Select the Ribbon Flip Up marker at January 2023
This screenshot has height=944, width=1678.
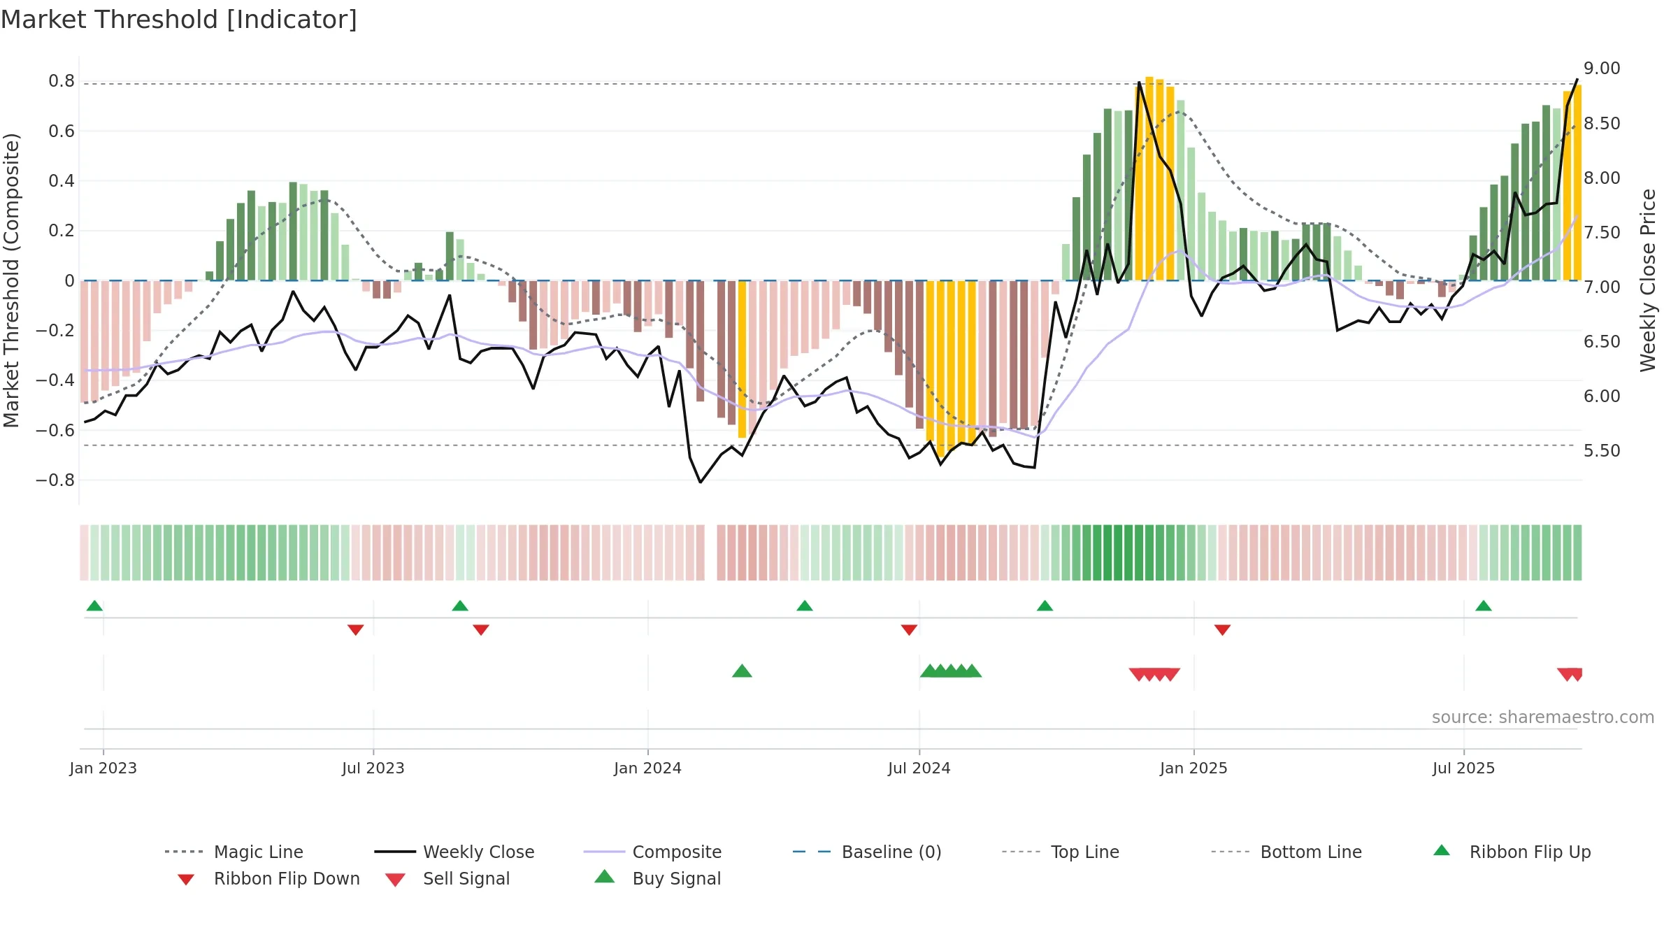click(94, 606)
